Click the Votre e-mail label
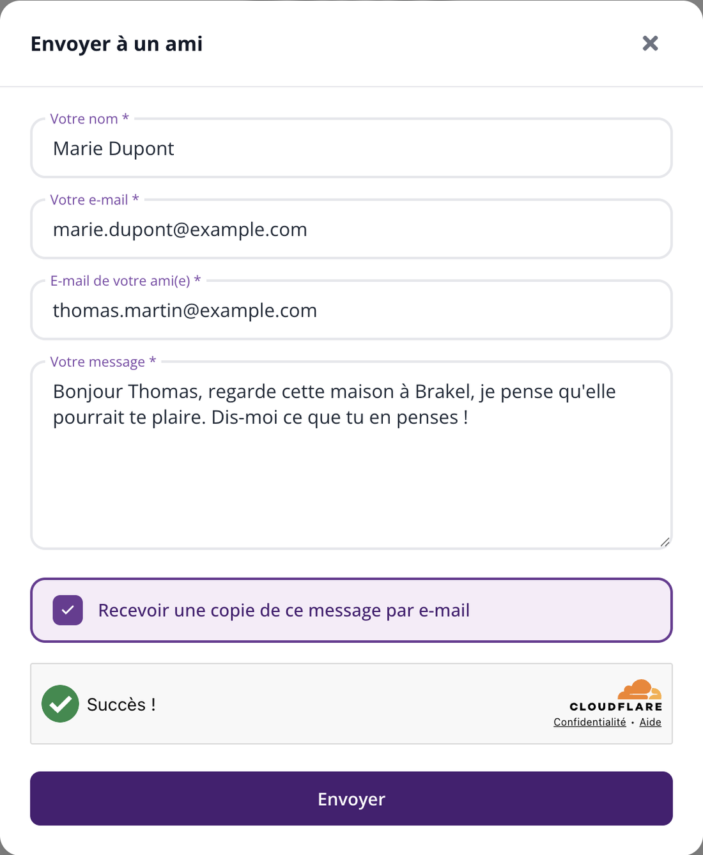 [x=95, y=199]
